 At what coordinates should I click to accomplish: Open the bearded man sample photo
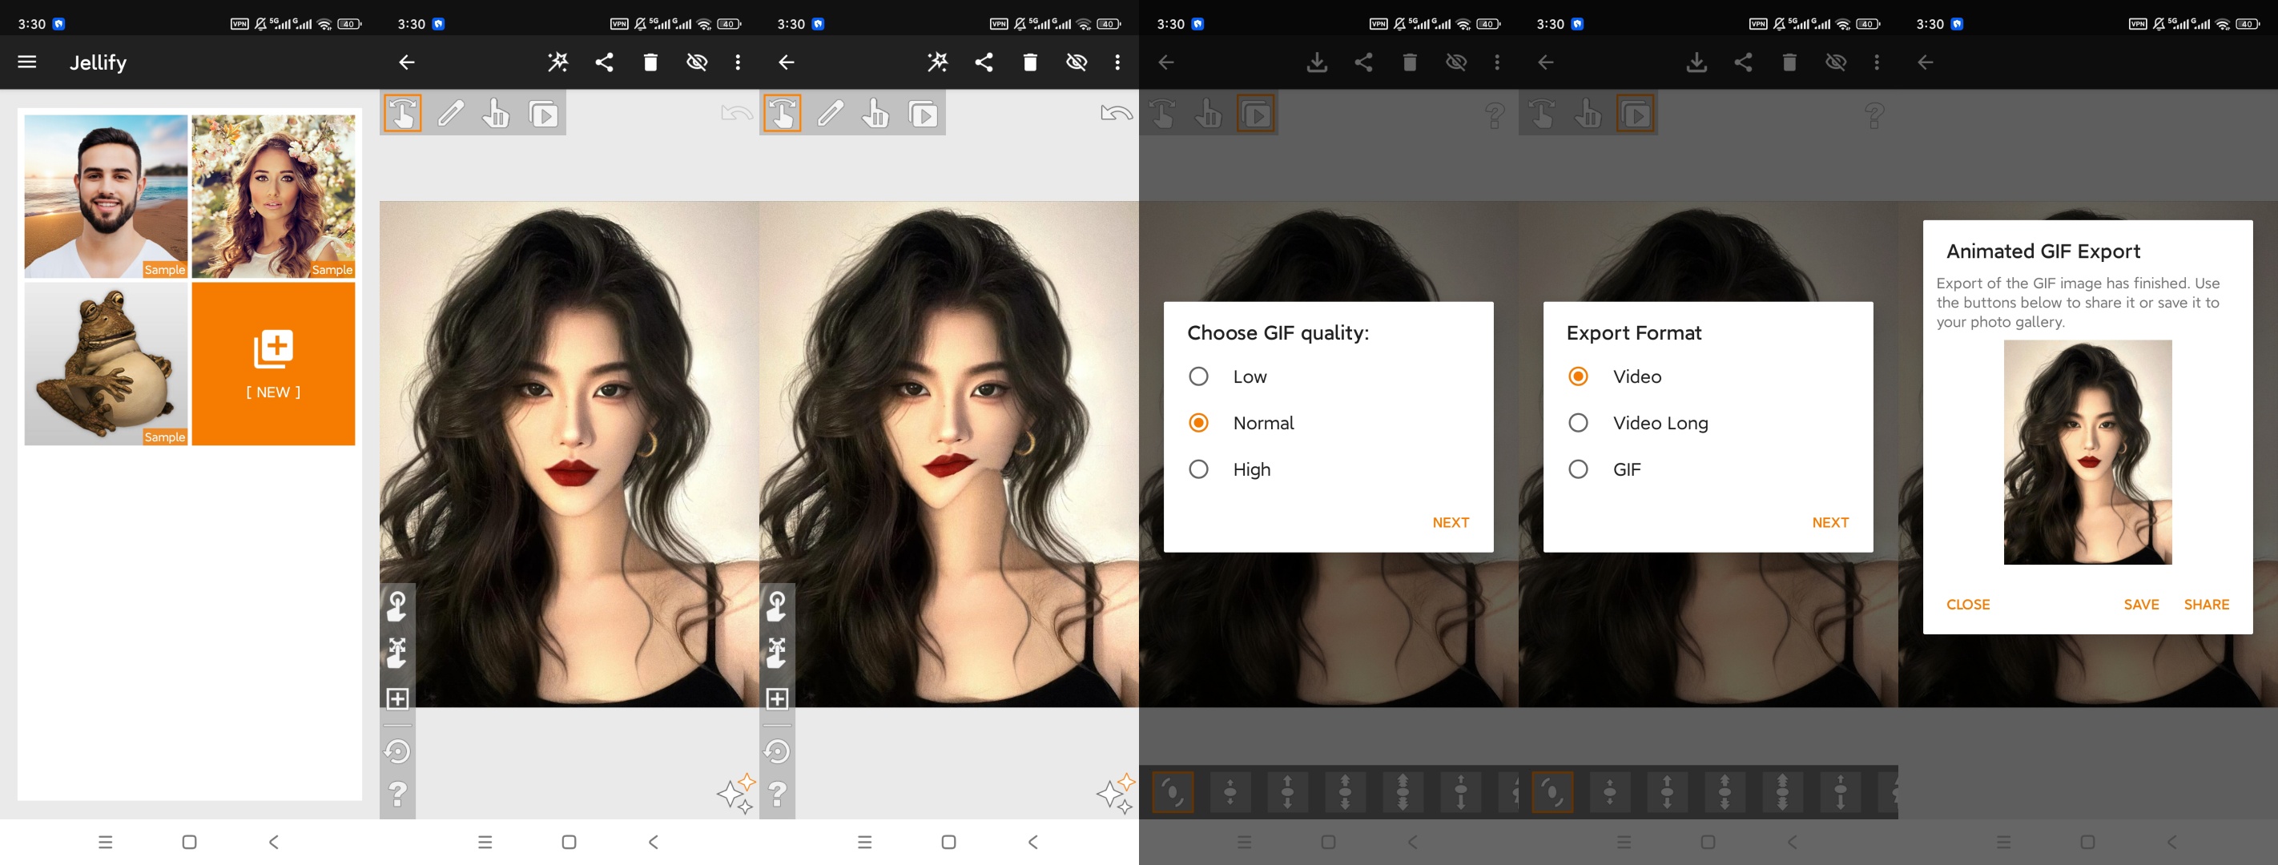[106, 196]
